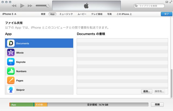Viewport: 173px width, 111px height.
Task: Click the ファイル共有 heading
Action: [14, 23]
